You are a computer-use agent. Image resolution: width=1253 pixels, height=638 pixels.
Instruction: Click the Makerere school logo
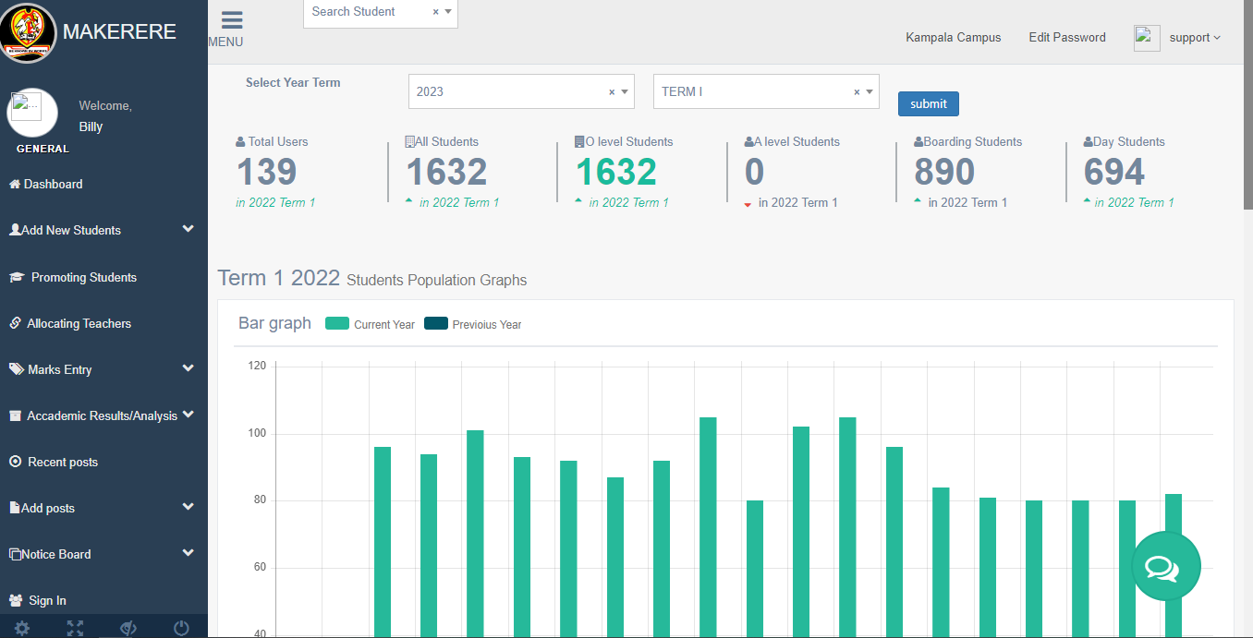click(x=29, y=33)
